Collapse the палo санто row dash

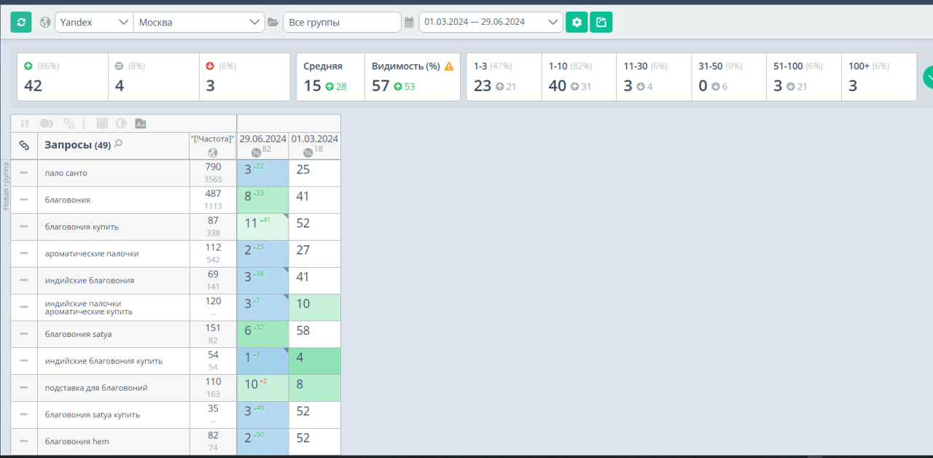point(24,173)
